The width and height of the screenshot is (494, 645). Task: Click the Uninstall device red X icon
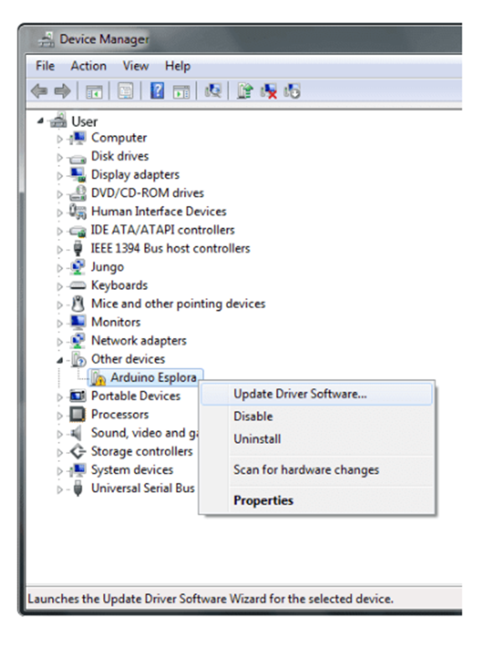(x=269, y=91)
